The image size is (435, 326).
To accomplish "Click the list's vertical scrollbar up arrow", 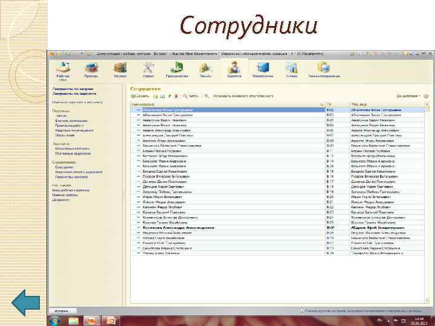I will pyautogui.click(x=427, y=104).
